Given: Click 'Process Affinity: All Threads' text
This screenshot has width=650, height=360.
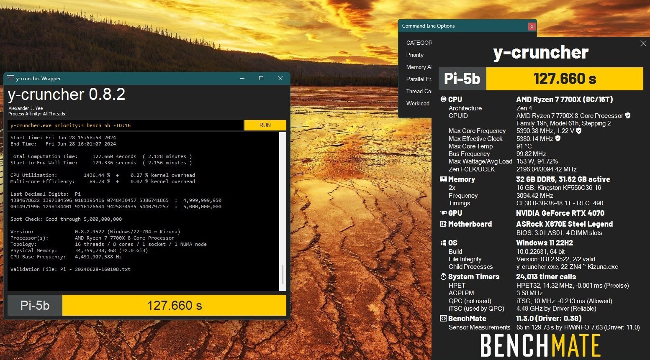Looking at the screenshot, I should 37,114.
